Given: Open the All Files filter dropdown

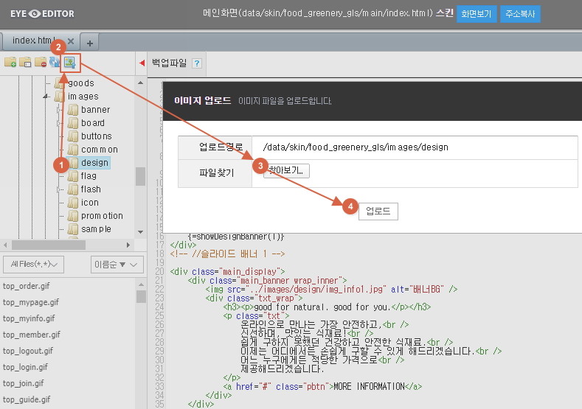Looking at the screenshot, I should click(34, 264).
